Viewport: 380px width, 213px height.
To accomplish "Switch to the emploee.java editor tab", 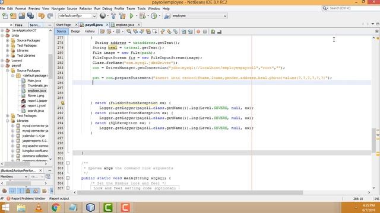I will (x=125, y=25).
